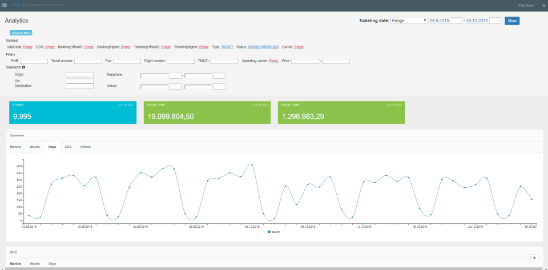
Task: Focus the Arrival start date field
Action: point(154,87)
